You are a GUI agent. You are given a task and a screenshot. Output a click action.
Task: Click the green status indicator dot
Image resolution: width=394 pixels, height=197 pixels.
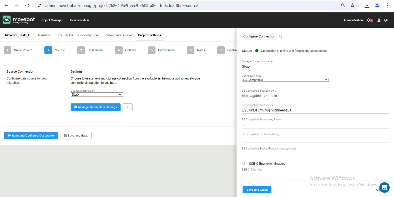[x=257, y=51]
